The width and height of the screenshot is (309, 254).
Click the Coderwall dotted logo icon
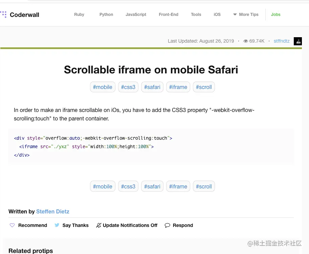point(3,14)
